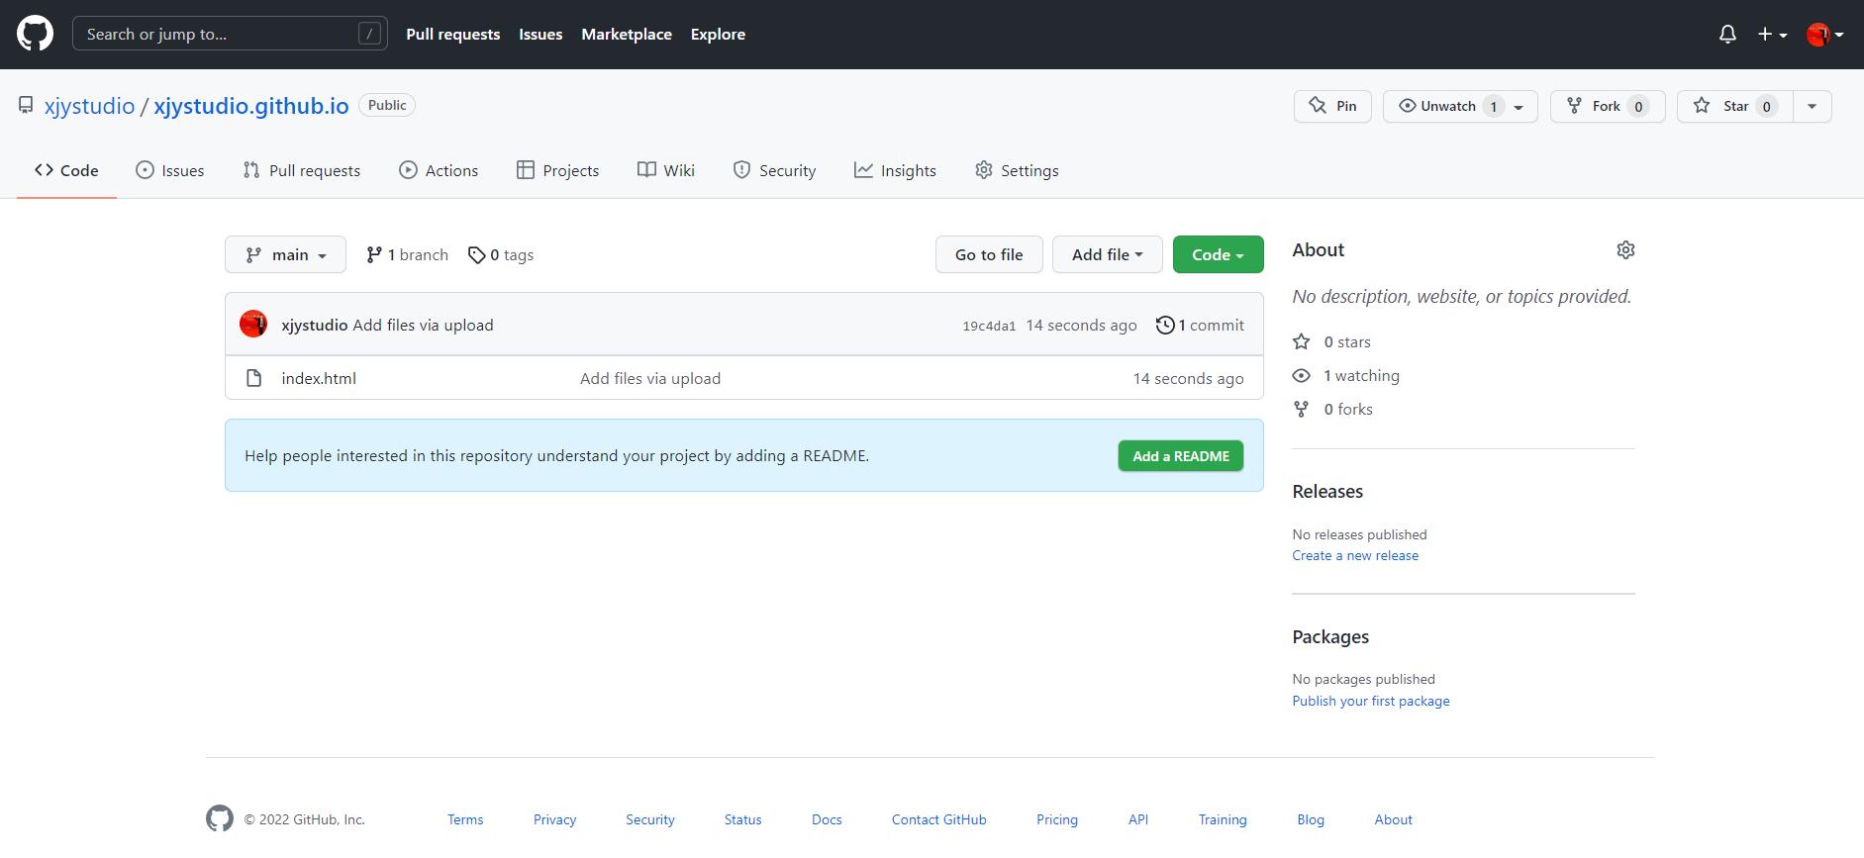
Task: Click the tags icon showing 0 tags
Action: pos(476,255)
